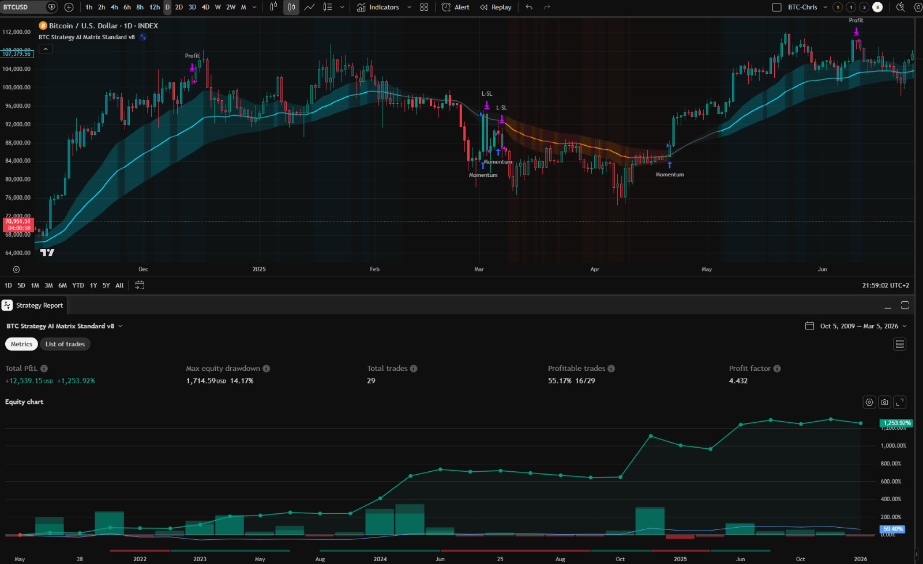Open chart settings hexagon icon
This screenshot has height=564, width=923.
click(918, 7)
